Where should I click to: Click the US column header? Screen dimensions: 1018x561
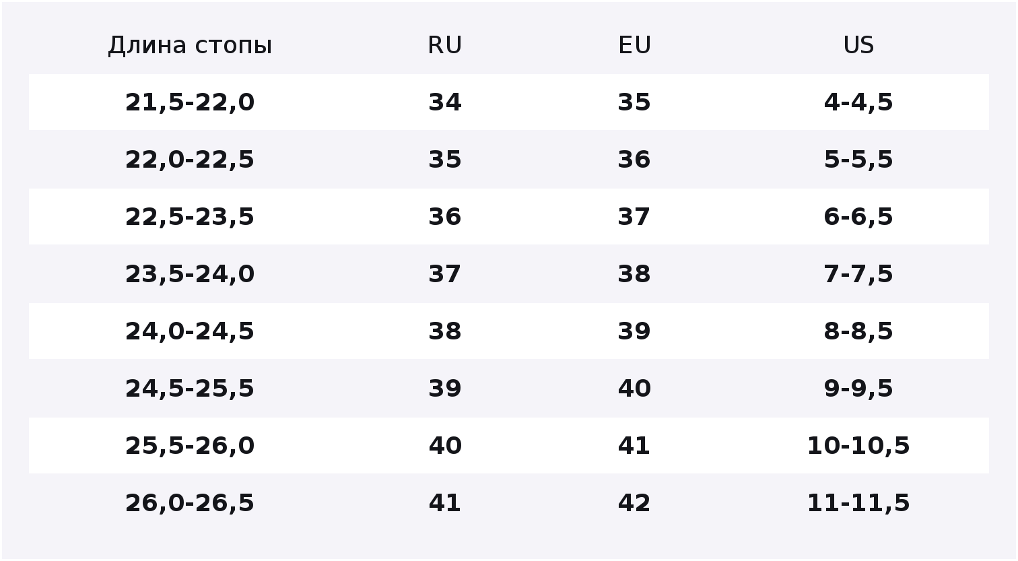858,46
